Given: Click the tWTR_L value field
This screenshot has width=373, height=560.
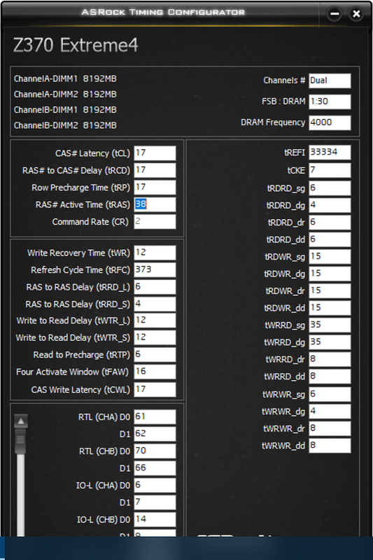Looking at the screenshot, I should click(155, 321).
